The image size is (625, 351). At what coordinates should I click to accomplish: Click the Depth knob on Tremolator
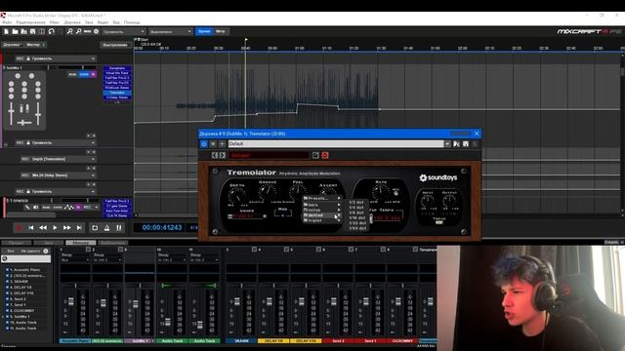click(x=237, y=195)
